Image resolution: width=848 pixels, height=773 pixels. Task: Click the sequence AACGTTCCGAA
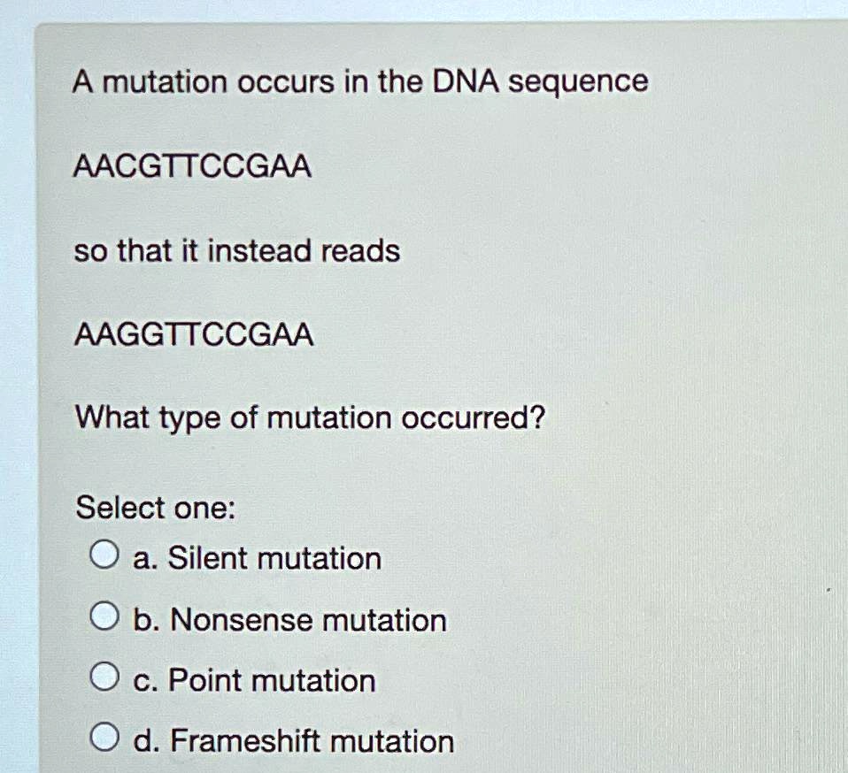pyautogui.click(x=193, y=167)
